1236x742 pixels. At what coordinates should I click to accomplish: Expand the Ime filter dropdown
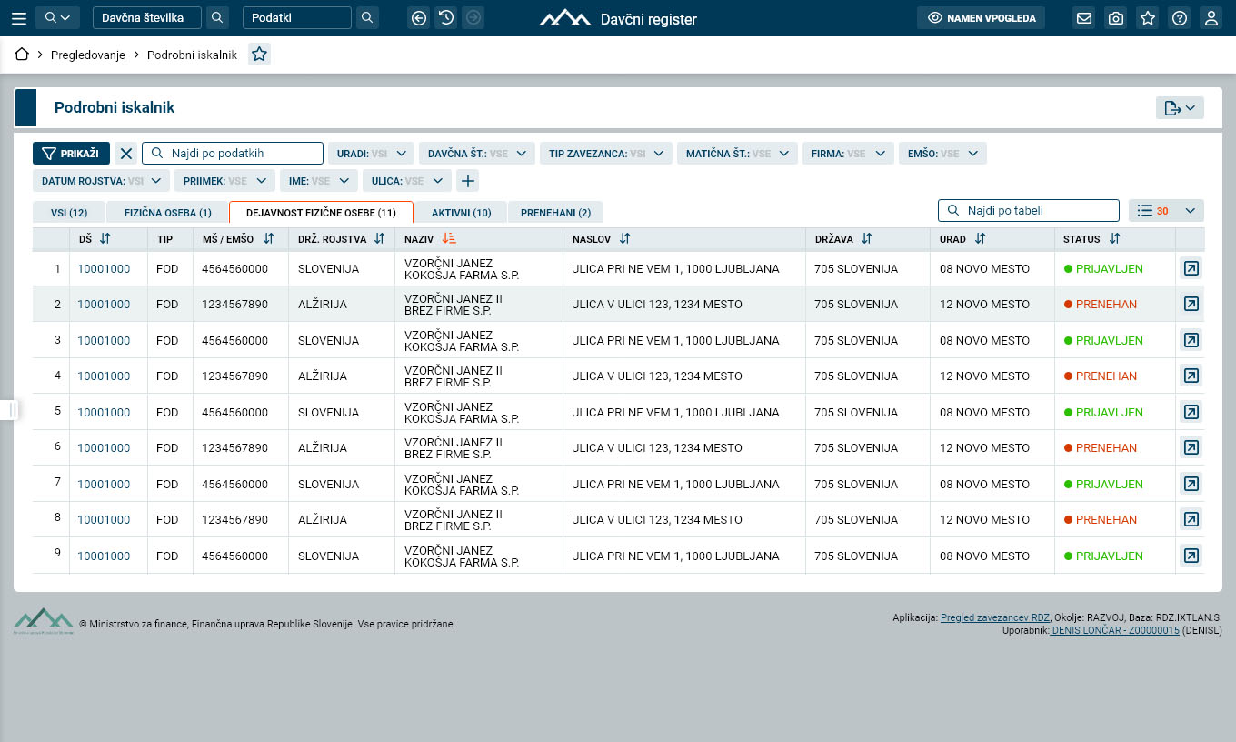318,181
